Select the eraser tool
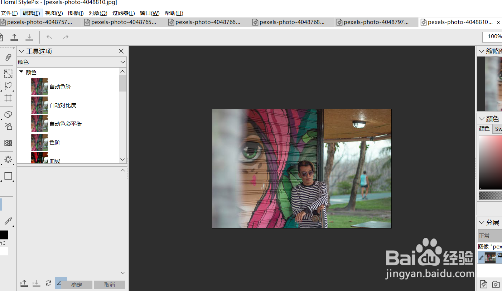 (8, 114)
